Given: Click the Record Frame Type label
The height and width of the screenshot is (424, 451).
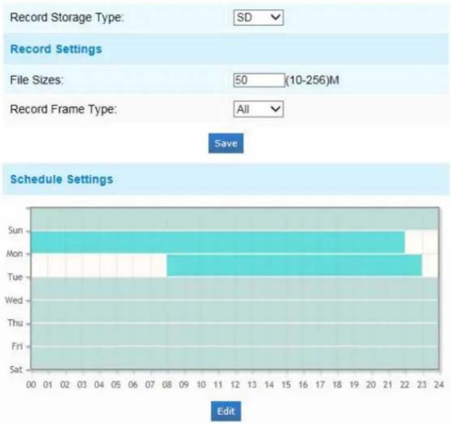Looking at the screenshot, I should [63, 109].
